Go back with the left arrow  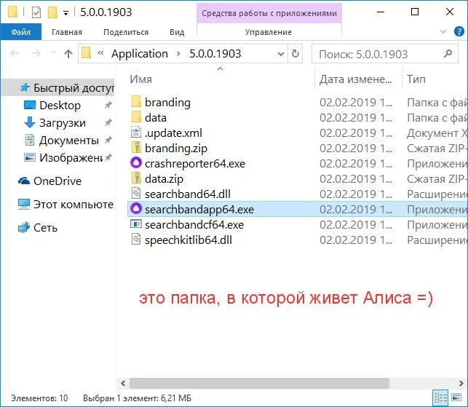[x=15, y=53]
